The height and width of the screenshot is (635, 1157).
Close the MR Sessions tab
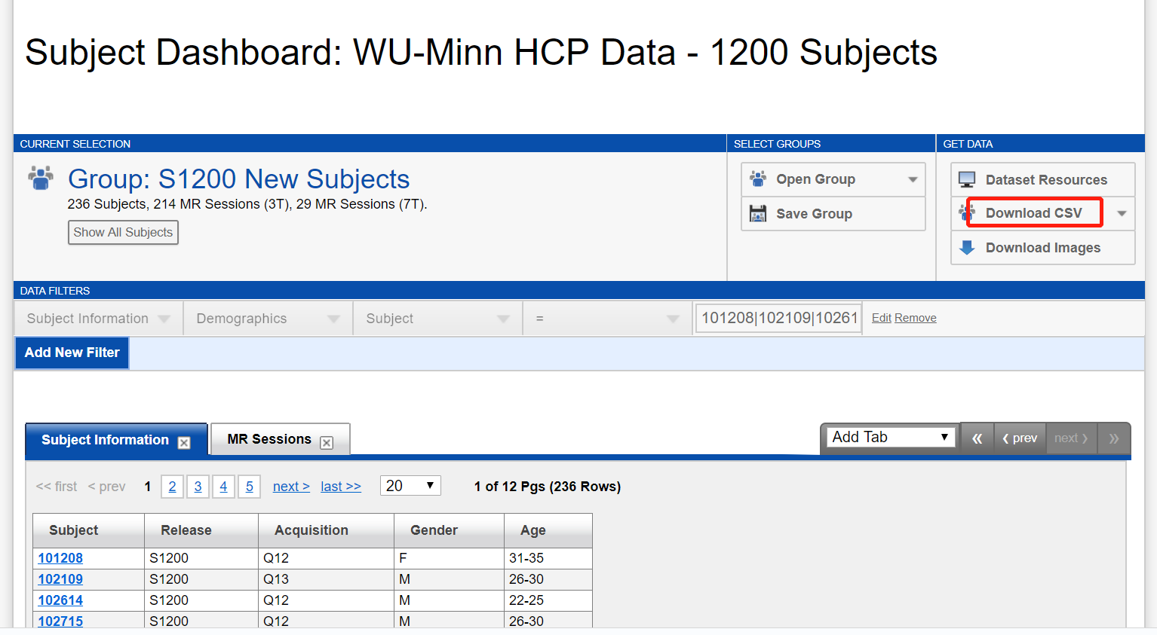[326, 442]
